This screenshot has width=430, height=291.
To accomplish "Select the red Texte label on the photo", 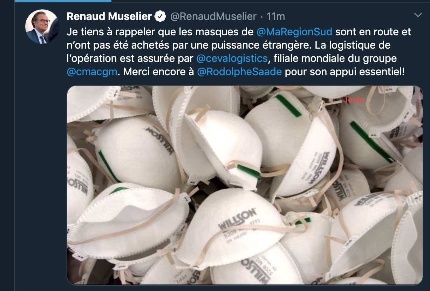I will click(x=354, y=100).
